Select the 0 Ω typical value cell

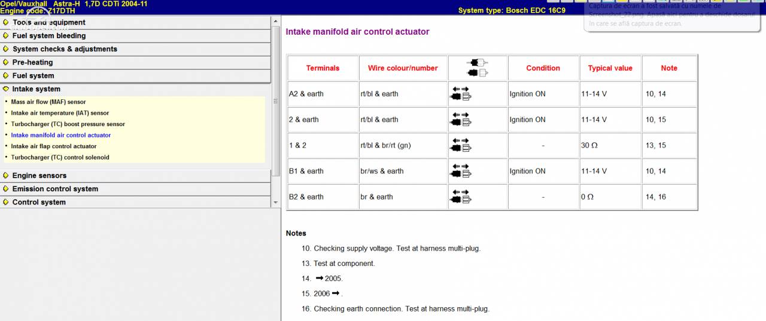tap(610, 197)
